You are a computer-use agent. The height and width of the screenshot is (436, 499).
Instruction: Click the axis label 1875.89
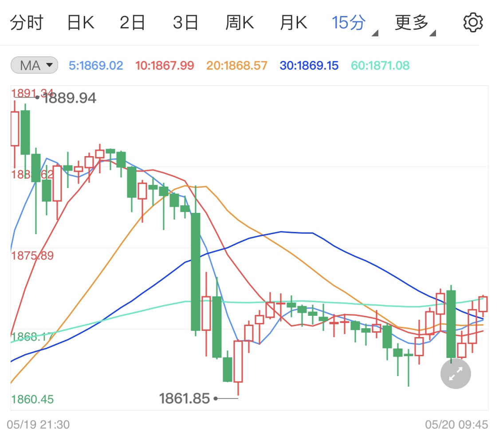point(32,255)
